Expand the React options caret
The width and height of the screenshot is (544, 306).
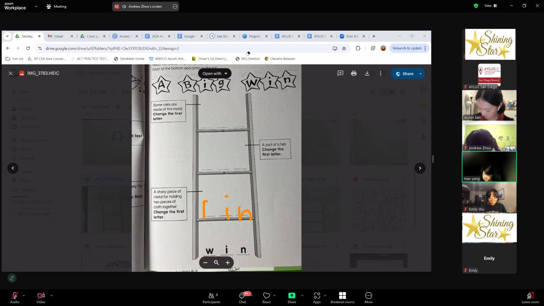(274, 295)
